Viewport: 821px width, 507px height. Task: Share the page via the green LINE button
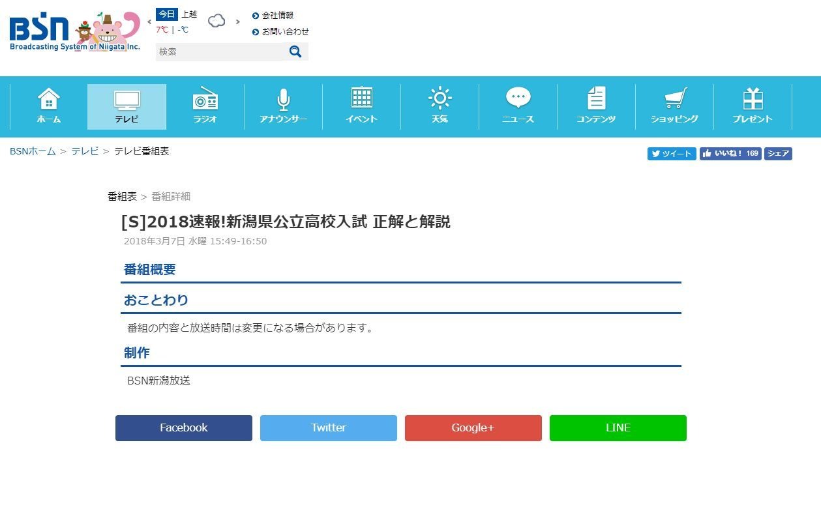tap(618, 428)
